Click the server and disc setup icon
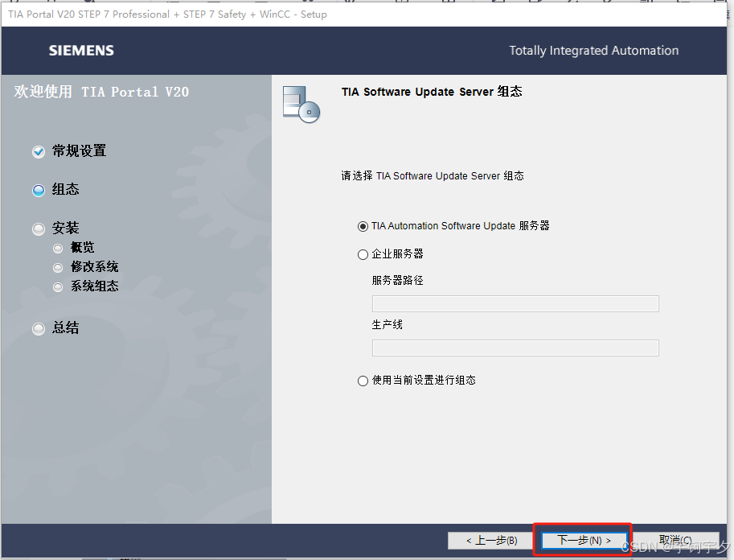The height and width of the screenshot is (560, 734). pos(301,105)
